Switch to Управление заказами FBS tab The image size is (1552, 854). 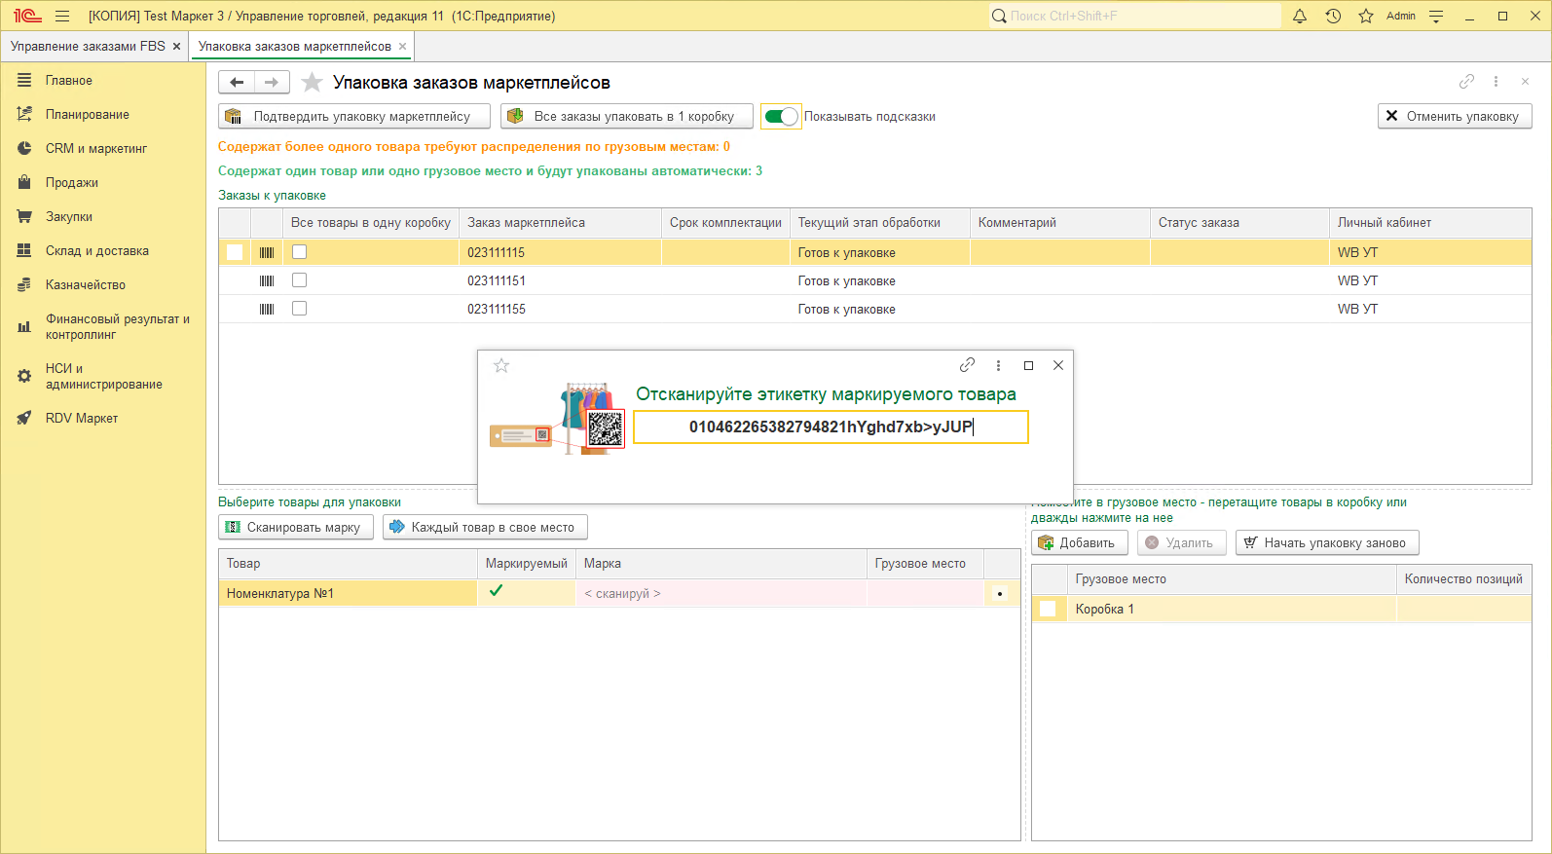[x=88, y=46]
